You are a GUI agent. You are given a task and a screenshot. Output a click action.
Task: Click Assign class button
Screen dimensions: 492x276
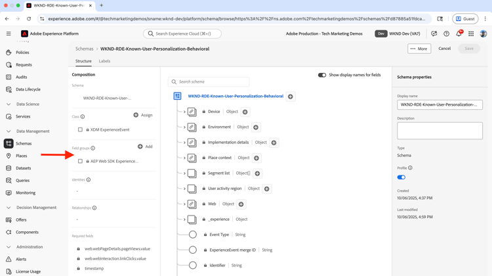pos(143,115)
